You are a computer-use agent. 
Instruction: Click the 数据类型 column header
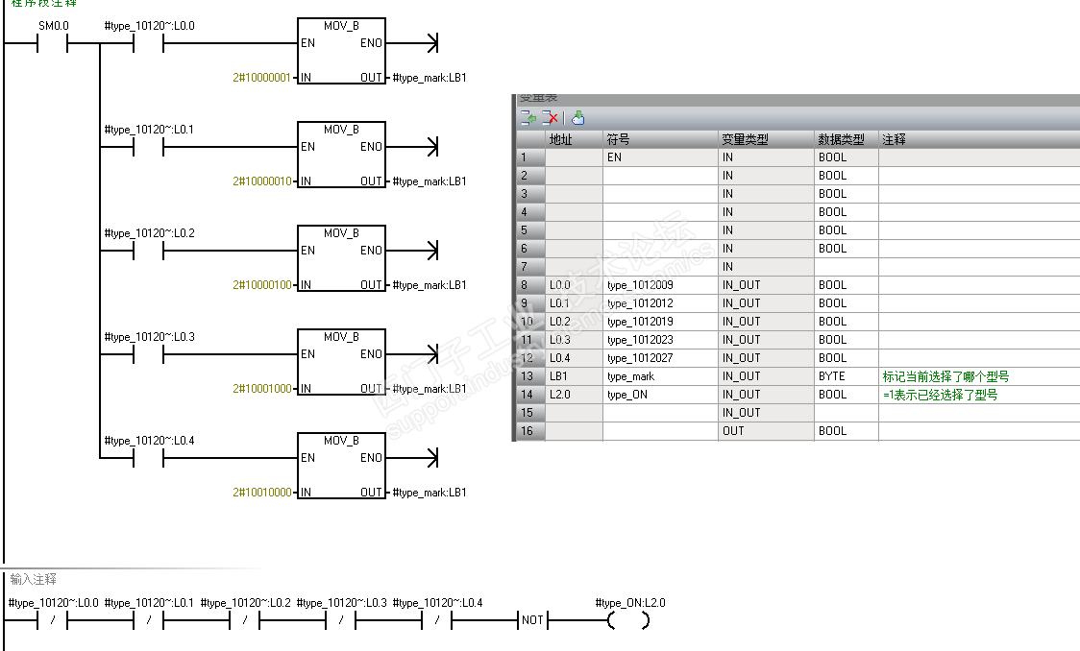pos(846,139)
